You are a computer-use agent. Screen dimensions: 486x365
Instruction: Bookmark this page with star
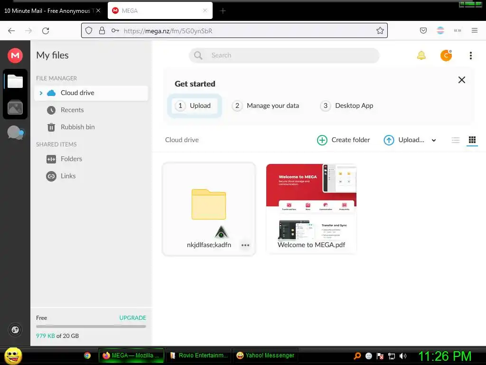380,31
